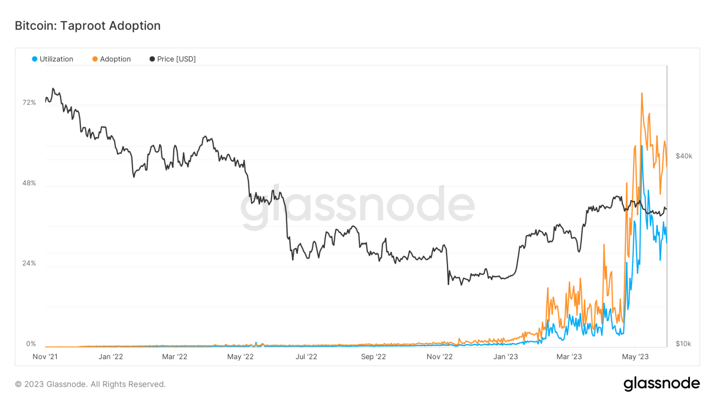Toggle the Adoption series legend label
The image size is (715, 402).
[x=115, y=59]
